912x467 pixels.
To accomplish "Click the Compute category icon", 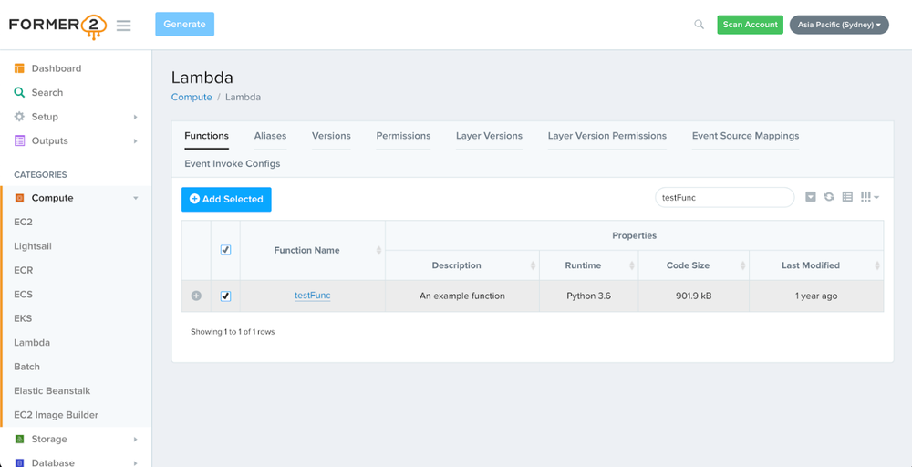I will 19,198.
